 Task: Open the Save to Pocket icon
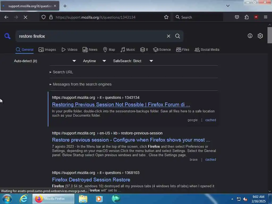pyautogui.click(x=237, y=17)
